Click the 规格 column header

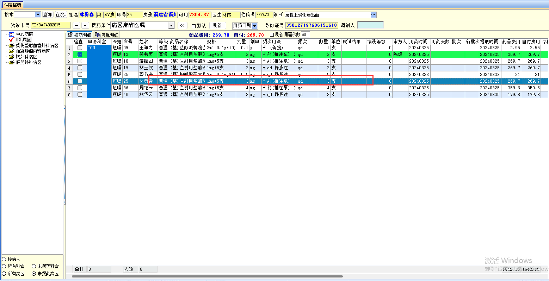221,41
